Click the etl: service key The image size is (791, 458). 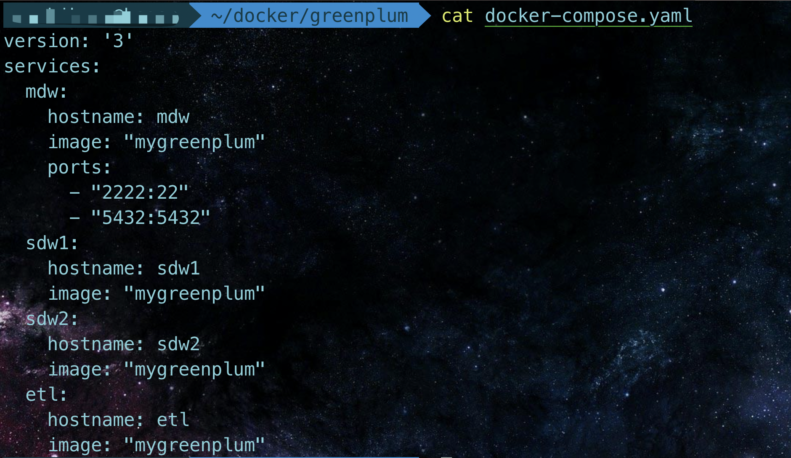46,395
